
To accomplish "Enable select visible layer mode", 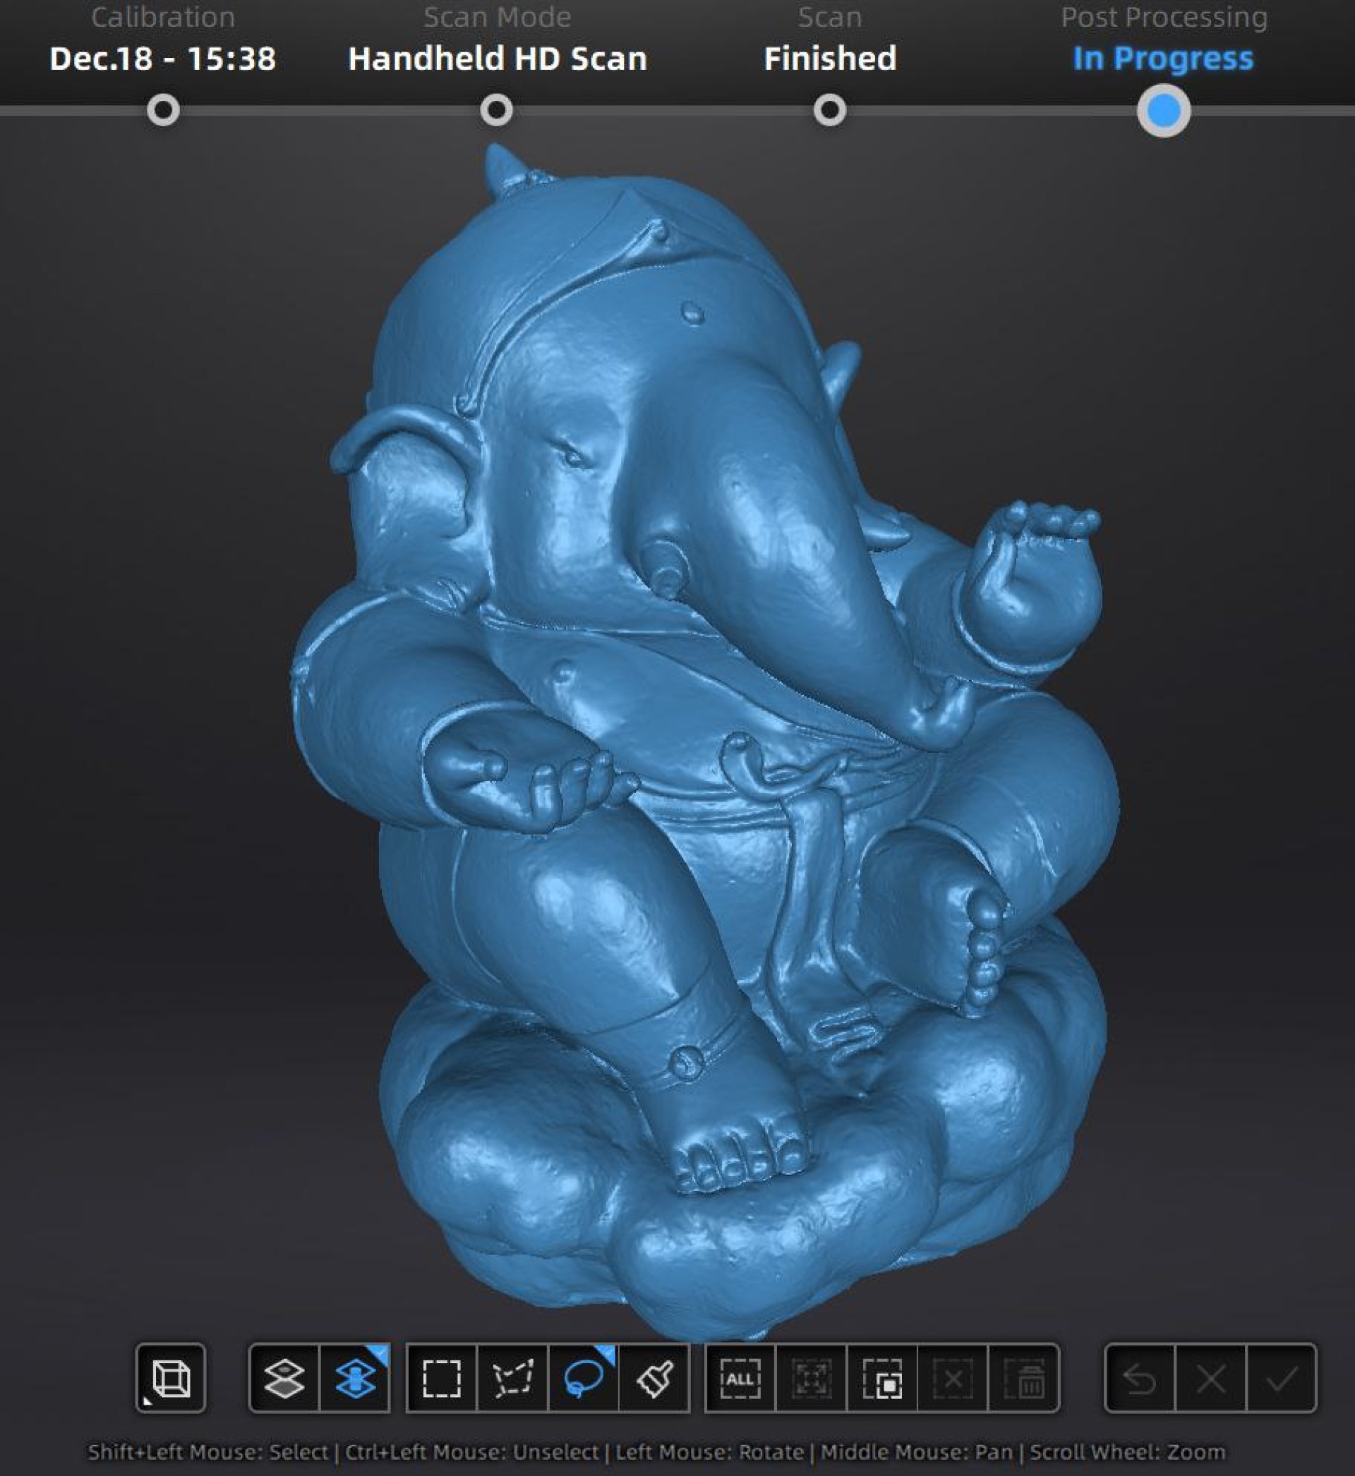I will [x=284, y=1378].
